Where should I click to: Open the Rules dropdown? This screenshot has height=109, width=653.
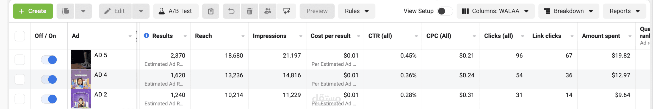(x=356, y=11)
